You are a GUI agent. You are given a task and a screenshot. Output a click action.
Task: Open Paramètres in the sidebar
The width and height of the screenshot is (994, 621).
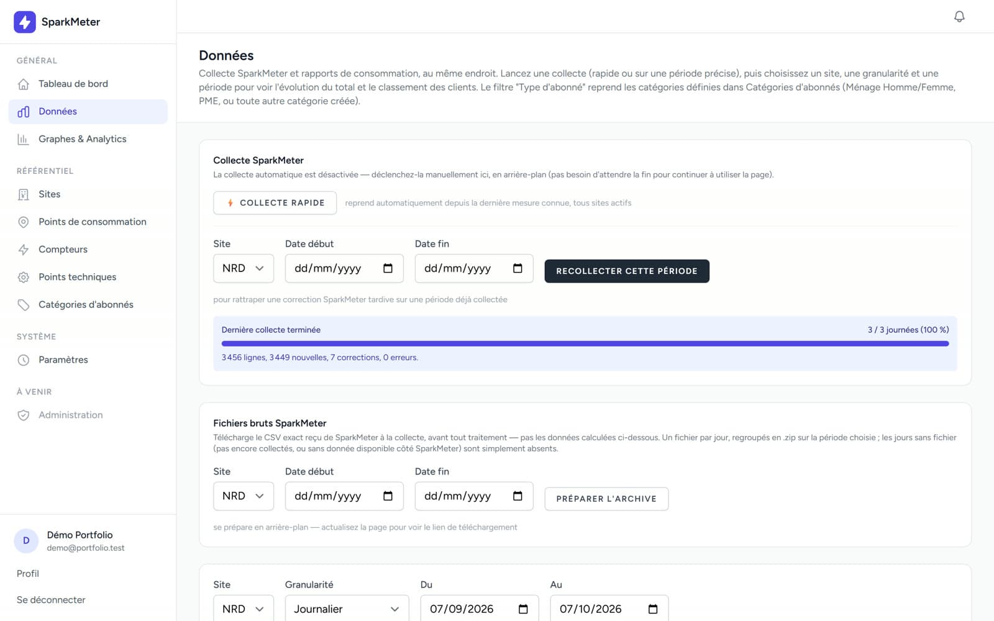pos(88,360)
